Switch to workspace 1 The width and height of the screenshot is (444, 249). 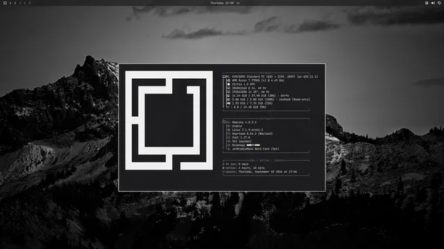10,3
